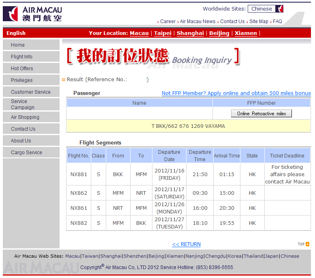Open the Shanghai footer web site link
The image size is (315, 278).
(111, 256)
